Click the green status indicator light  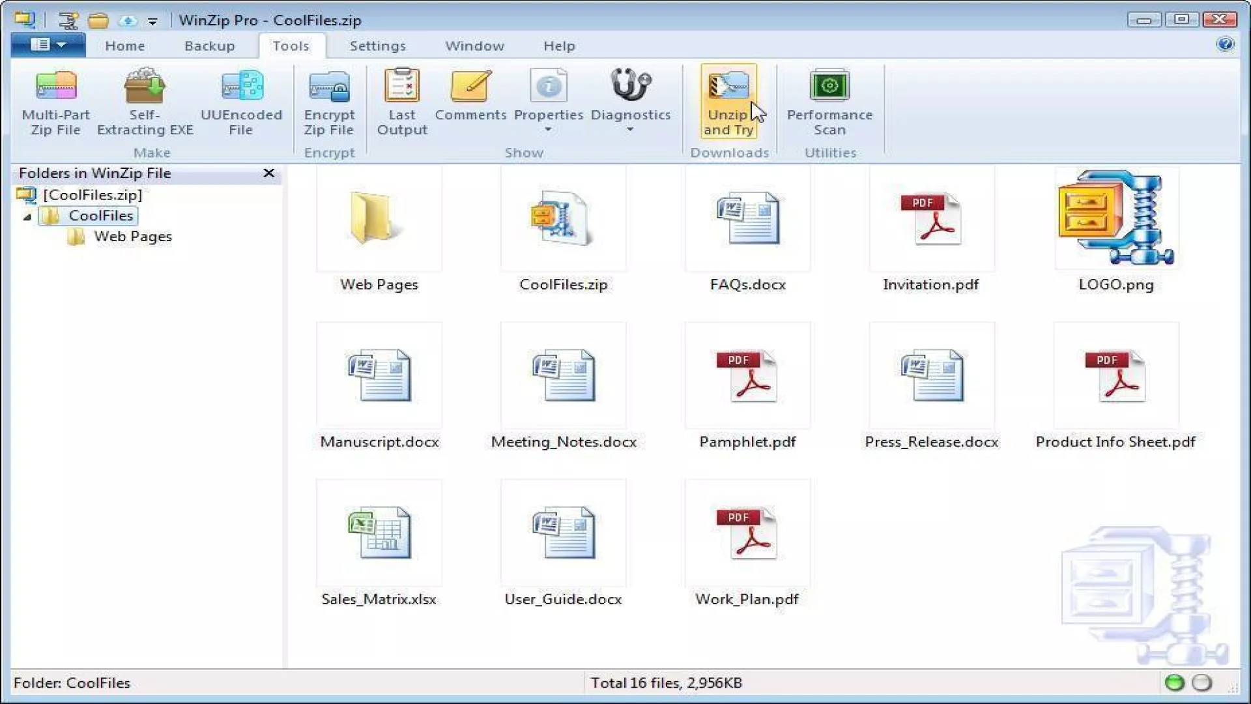[1174, 682]
